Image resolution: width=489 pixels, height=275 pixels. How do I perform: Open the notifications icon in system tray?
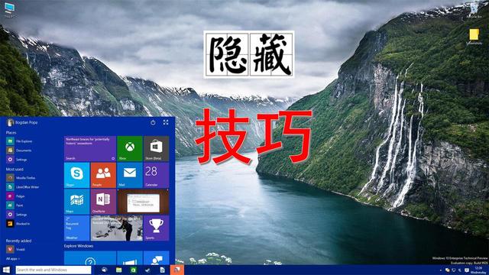click(x=467, y=270)
